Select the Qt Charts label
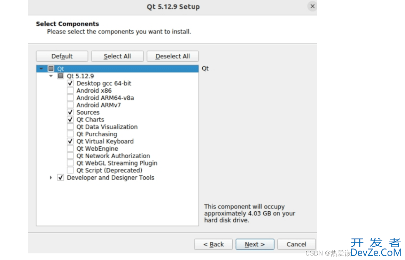The height and width of the screenshot is (260, 405). (x=90, y=120)
